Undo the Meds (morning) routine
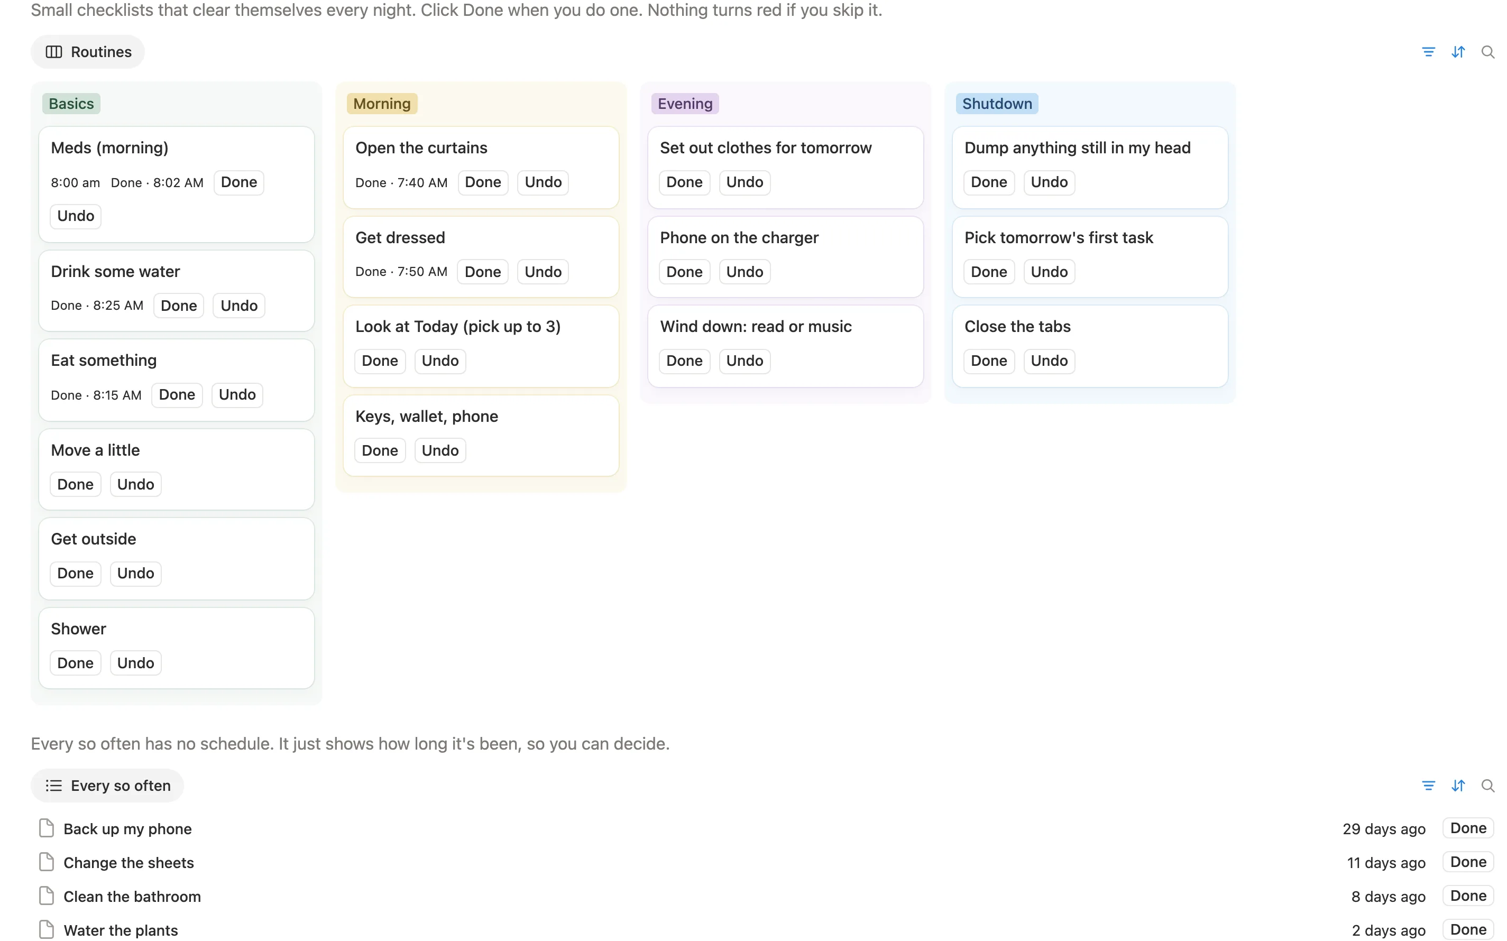The height and width of the screenshot is (941, 1507). point(75,216)
